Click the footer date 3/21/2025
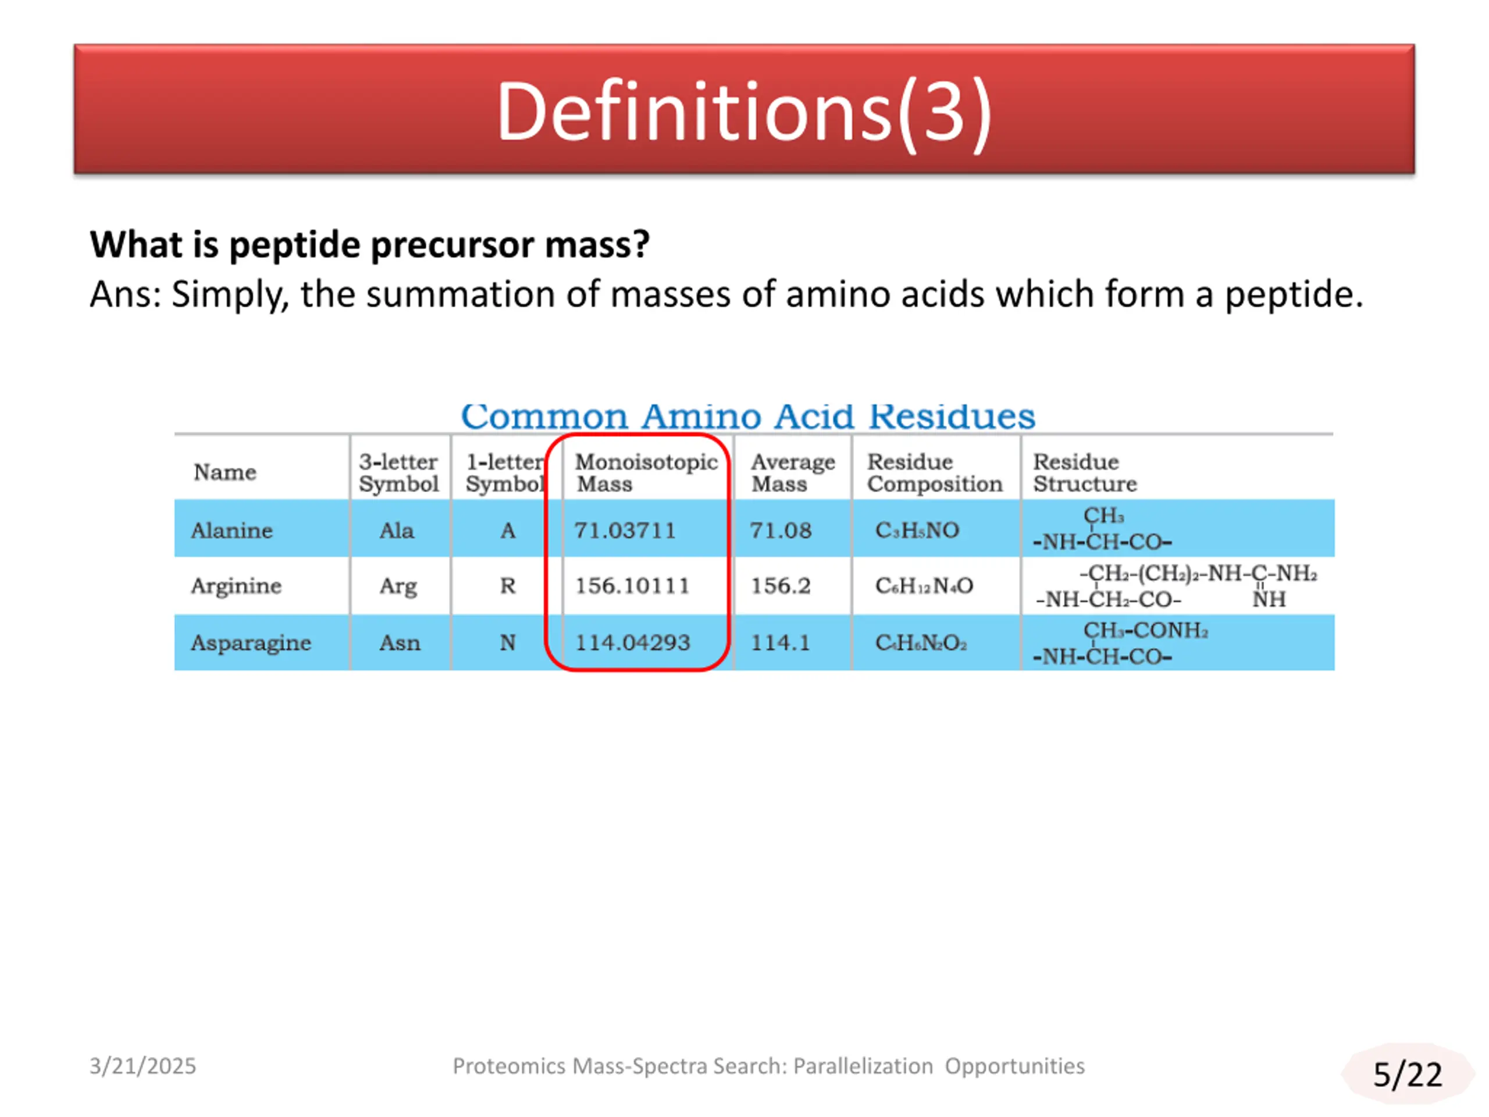Screen dimensions: 1489x1117 pos(143,1066)
